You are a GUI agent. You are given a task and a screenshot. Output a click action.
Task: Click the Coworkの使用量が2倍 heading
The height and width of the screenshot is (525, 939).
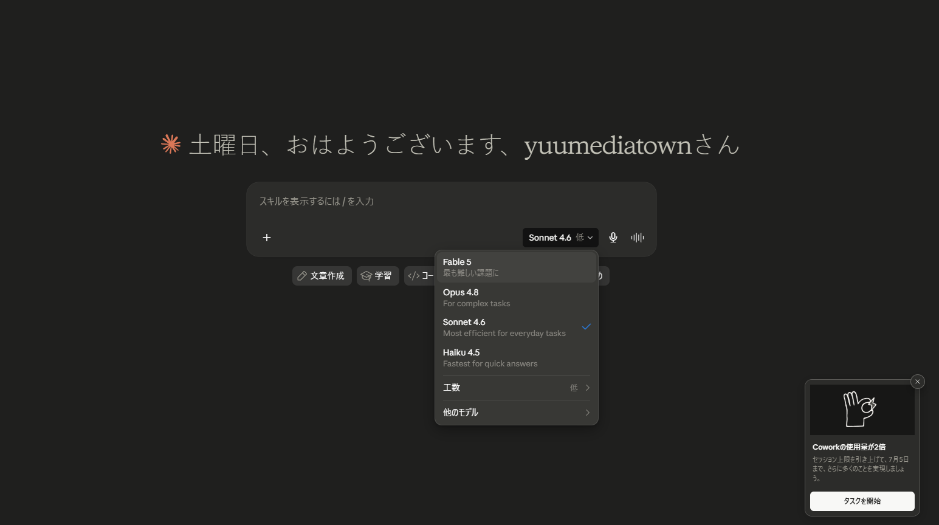pos(848,447)
